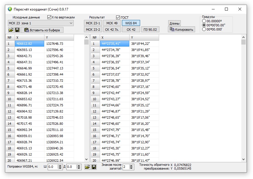Select source cell 406593.13
The height and width of the screenshot is (179, 253).
click(30, 50)
